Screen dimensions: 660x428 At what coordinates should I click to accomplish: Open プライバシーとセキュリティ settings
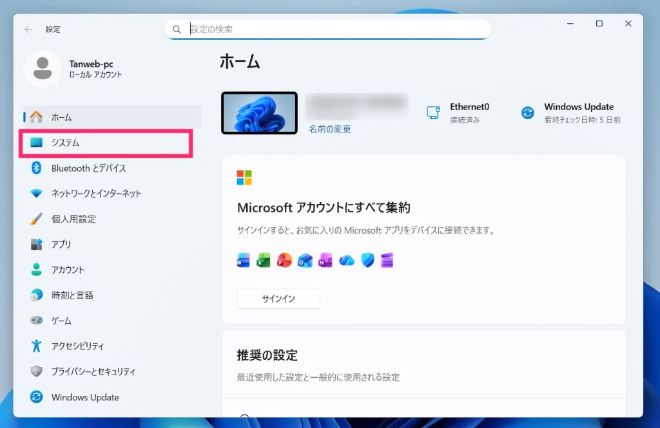(112, 371)
